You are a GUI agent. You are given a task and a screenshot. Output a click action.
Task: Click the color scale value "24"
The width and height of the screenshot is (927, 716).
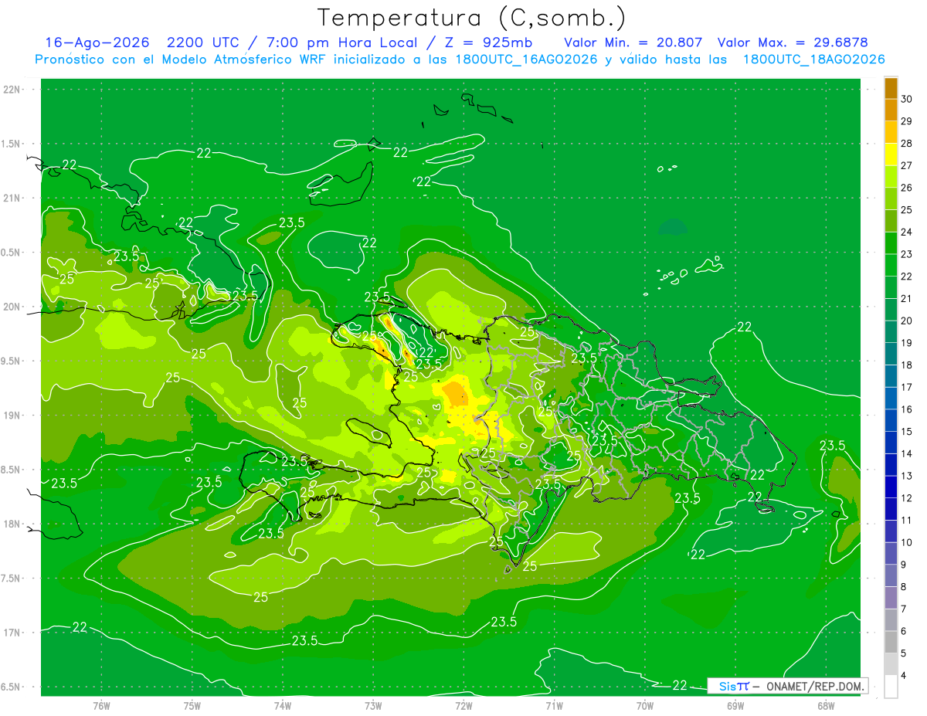[907, 232]
